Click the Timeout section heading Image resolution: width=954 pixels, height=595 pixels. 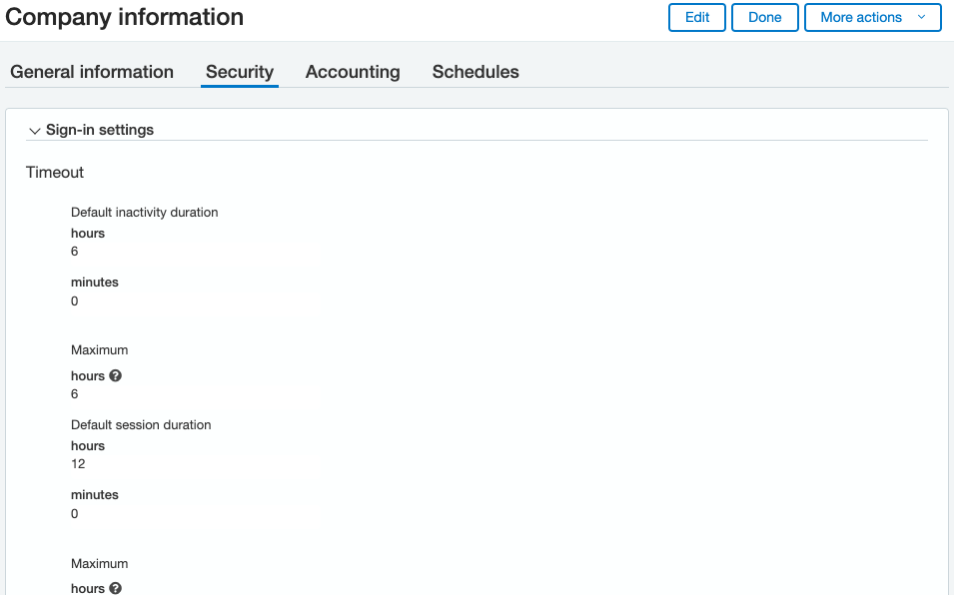(55, 173)
